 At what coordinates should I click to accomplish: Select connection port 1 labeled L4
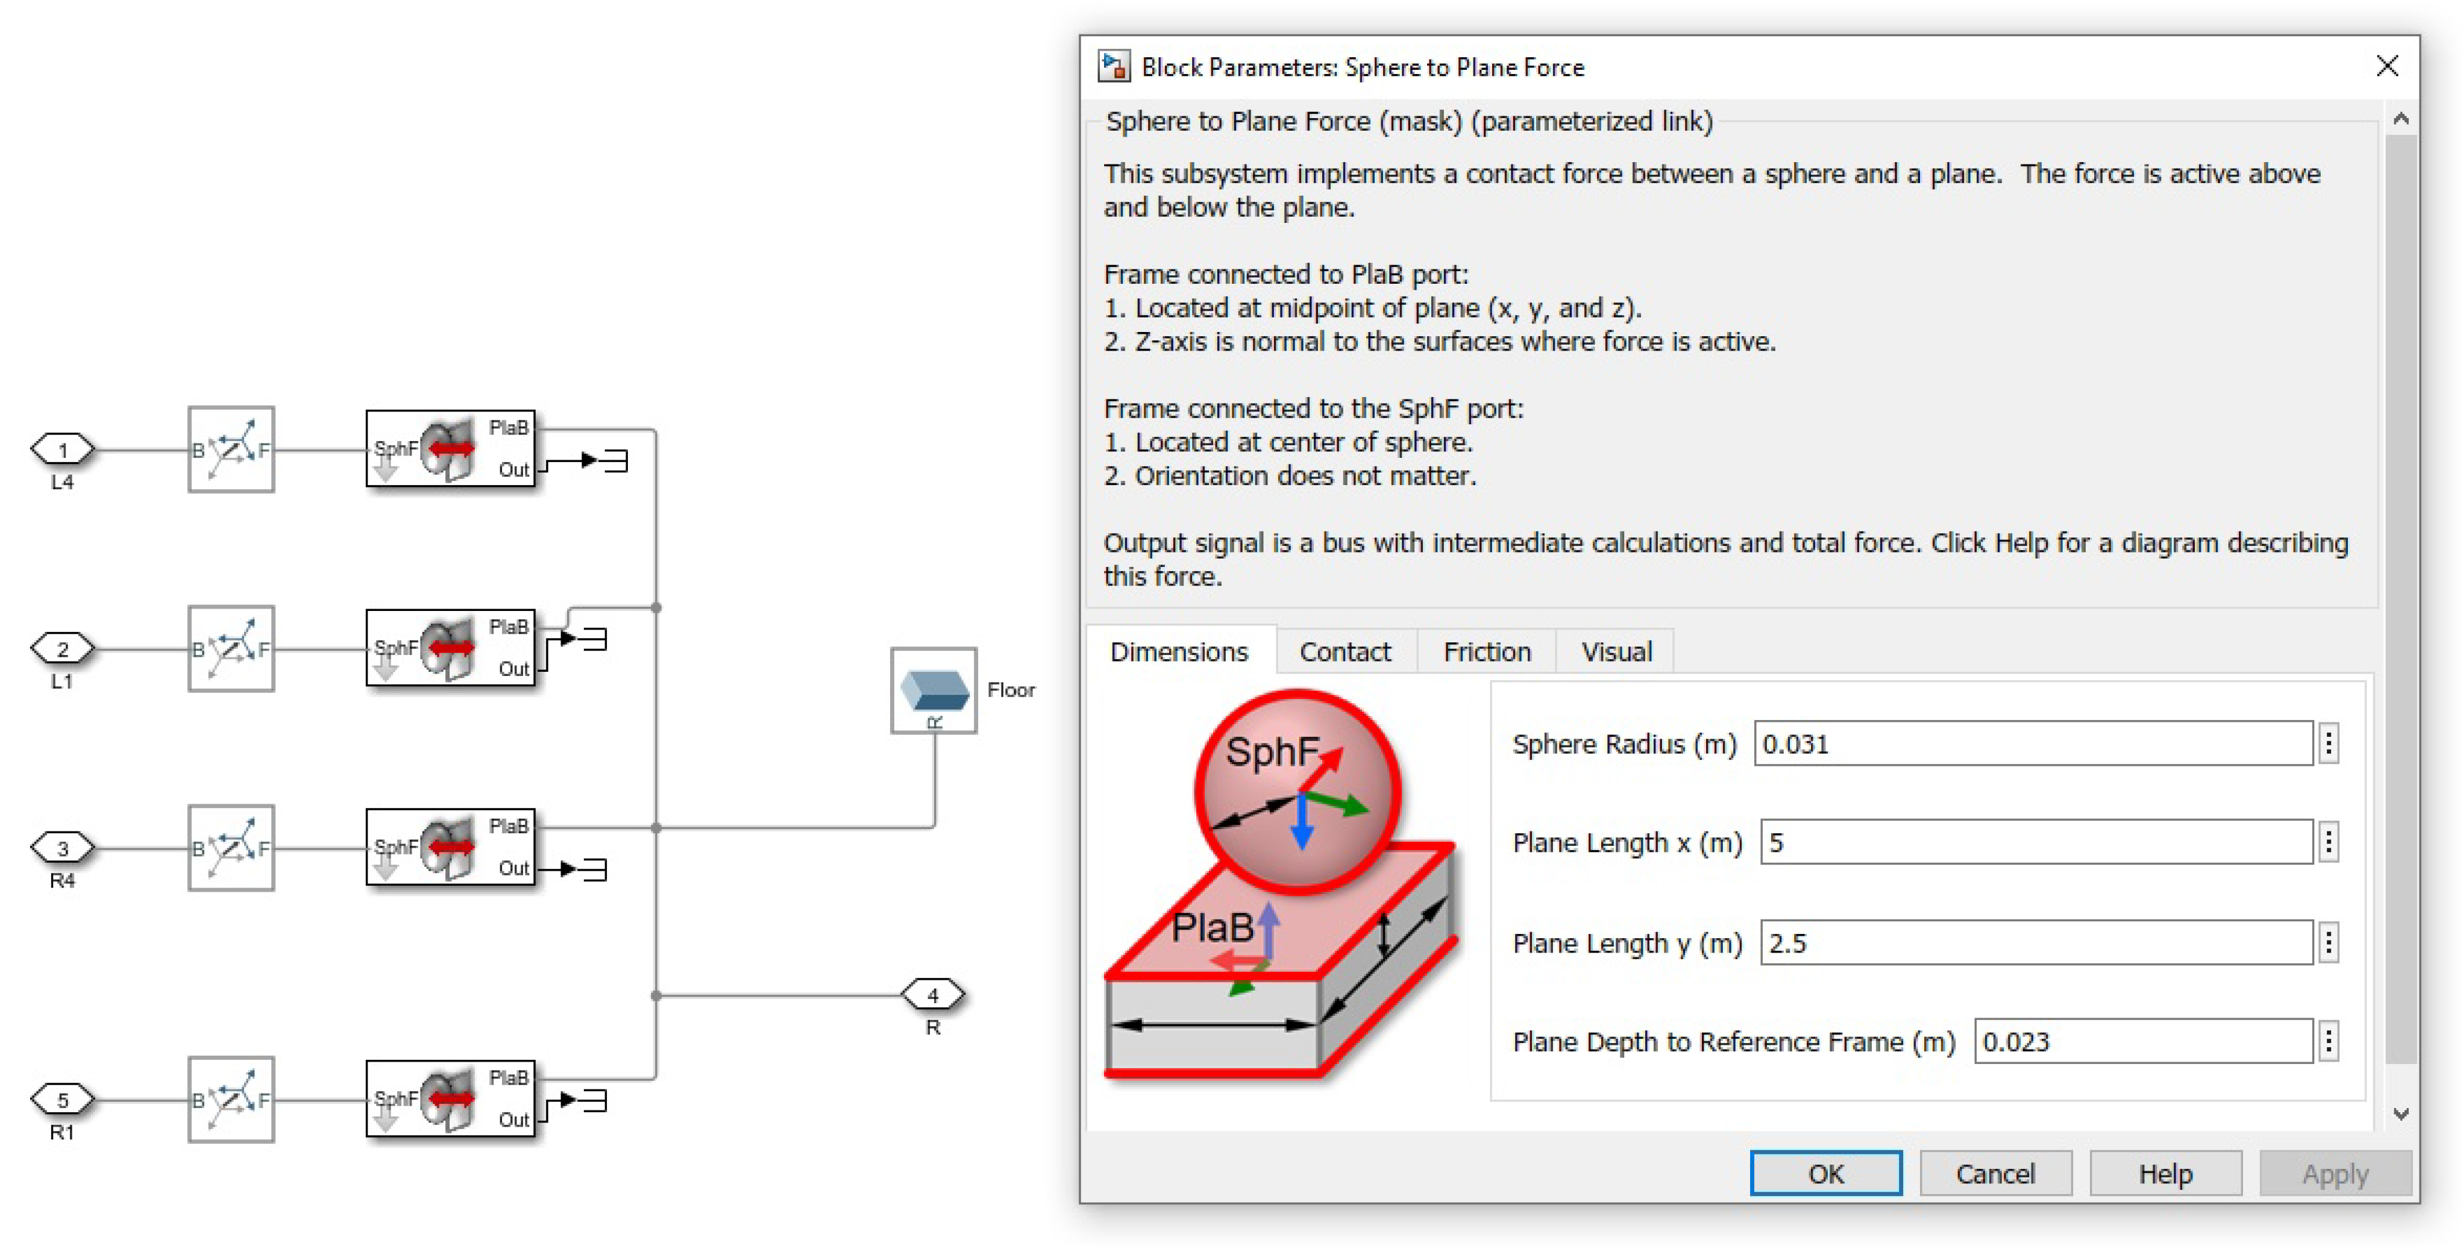(x=63, y=449)
